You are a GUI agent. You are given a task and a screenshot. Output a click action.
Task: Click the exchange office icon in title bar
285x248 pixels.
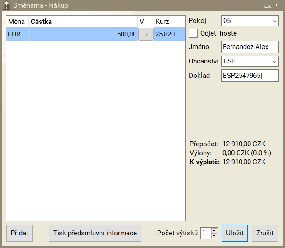(7, 5)
